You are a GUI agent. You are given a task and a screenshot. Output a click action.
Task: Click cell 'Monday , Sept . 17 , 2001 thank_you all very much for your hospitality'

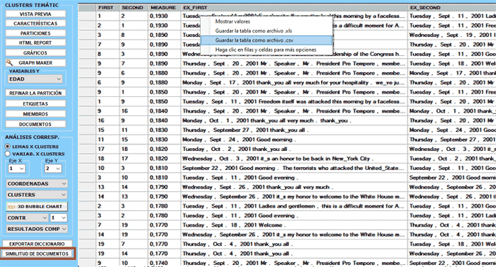tap(294, 83)
